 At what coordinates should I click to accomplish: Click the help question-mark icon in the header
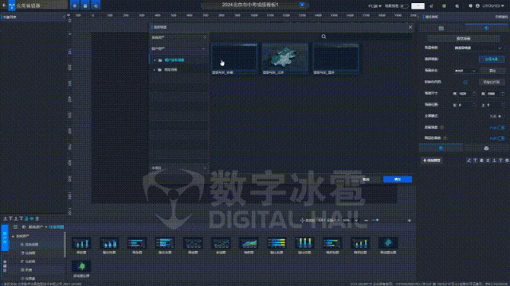(470, 6)
